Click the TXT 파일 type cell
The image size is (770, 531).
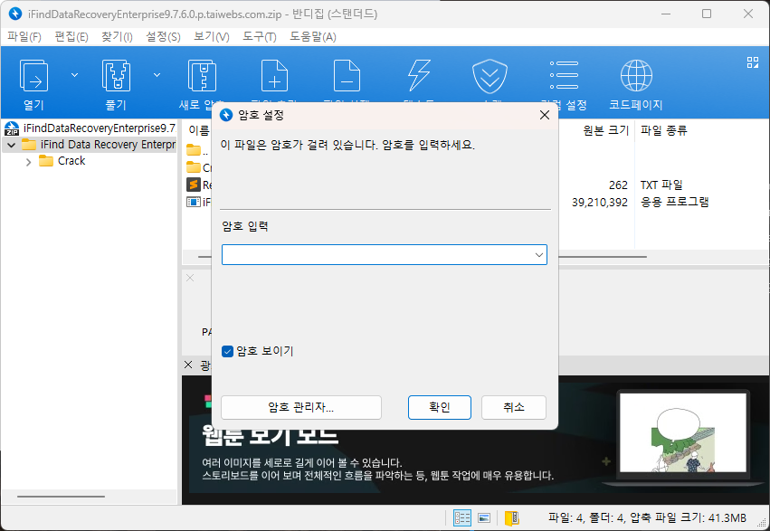pos(661,185)
